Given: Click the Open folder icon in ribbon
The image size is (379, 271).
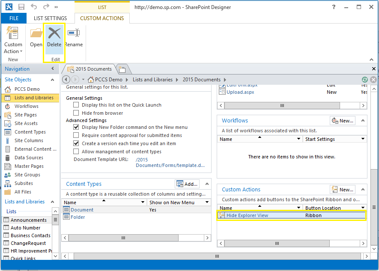Looking at the screenshot, I should click(36, 33).
